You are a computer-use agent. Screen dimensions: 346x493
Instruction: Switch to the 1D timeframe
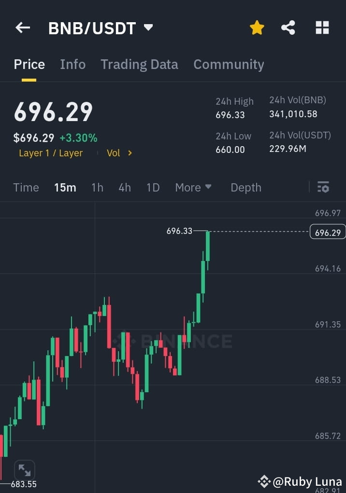[x=153, y=187]
